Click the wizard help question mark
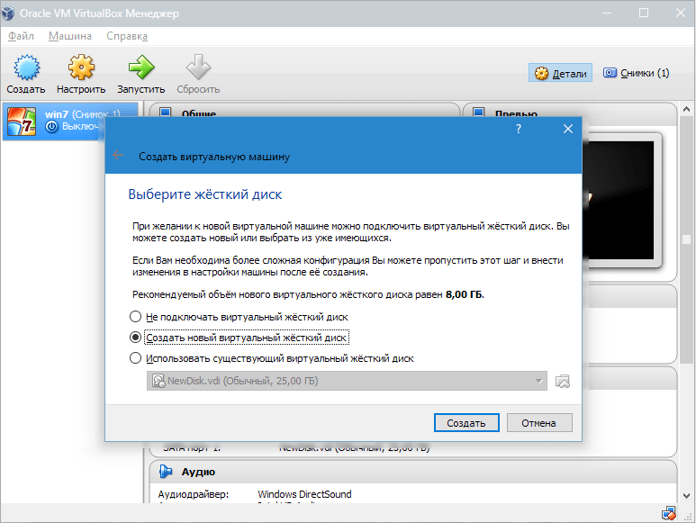This screenshot has width=696, height=523. click(x=519, y=130)
